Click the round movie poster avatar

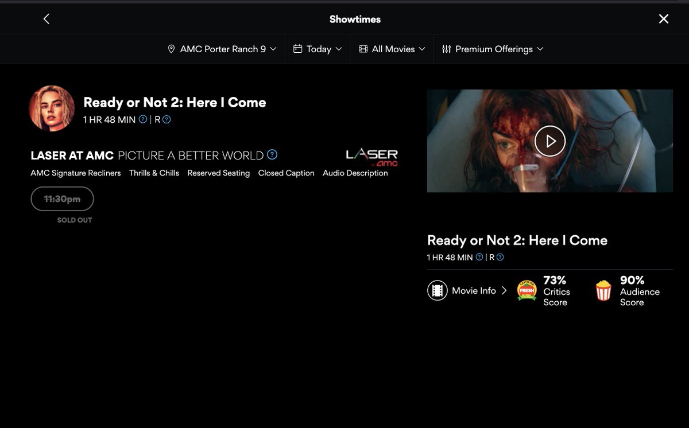tap(52, 108)
